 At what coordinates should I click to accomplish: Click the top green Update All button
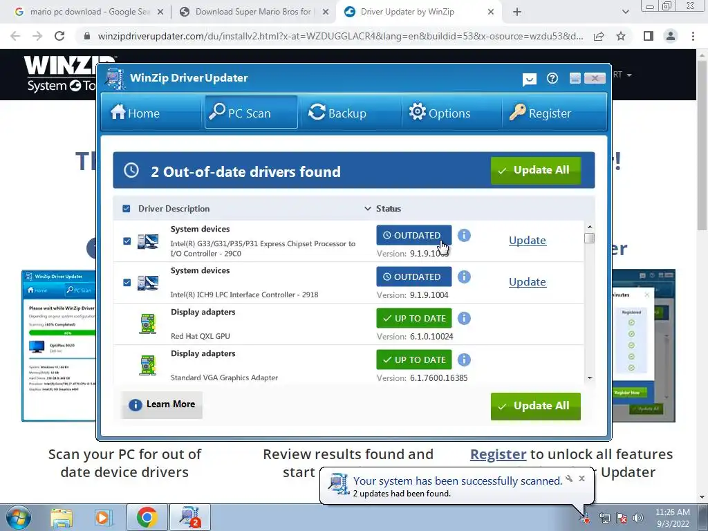(536, 170)
